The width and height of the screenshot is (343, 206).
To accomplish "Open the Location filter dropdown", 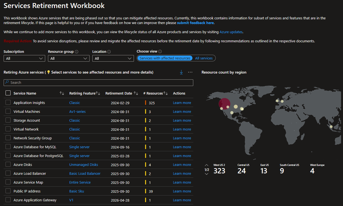I will [x=113, y=58].
